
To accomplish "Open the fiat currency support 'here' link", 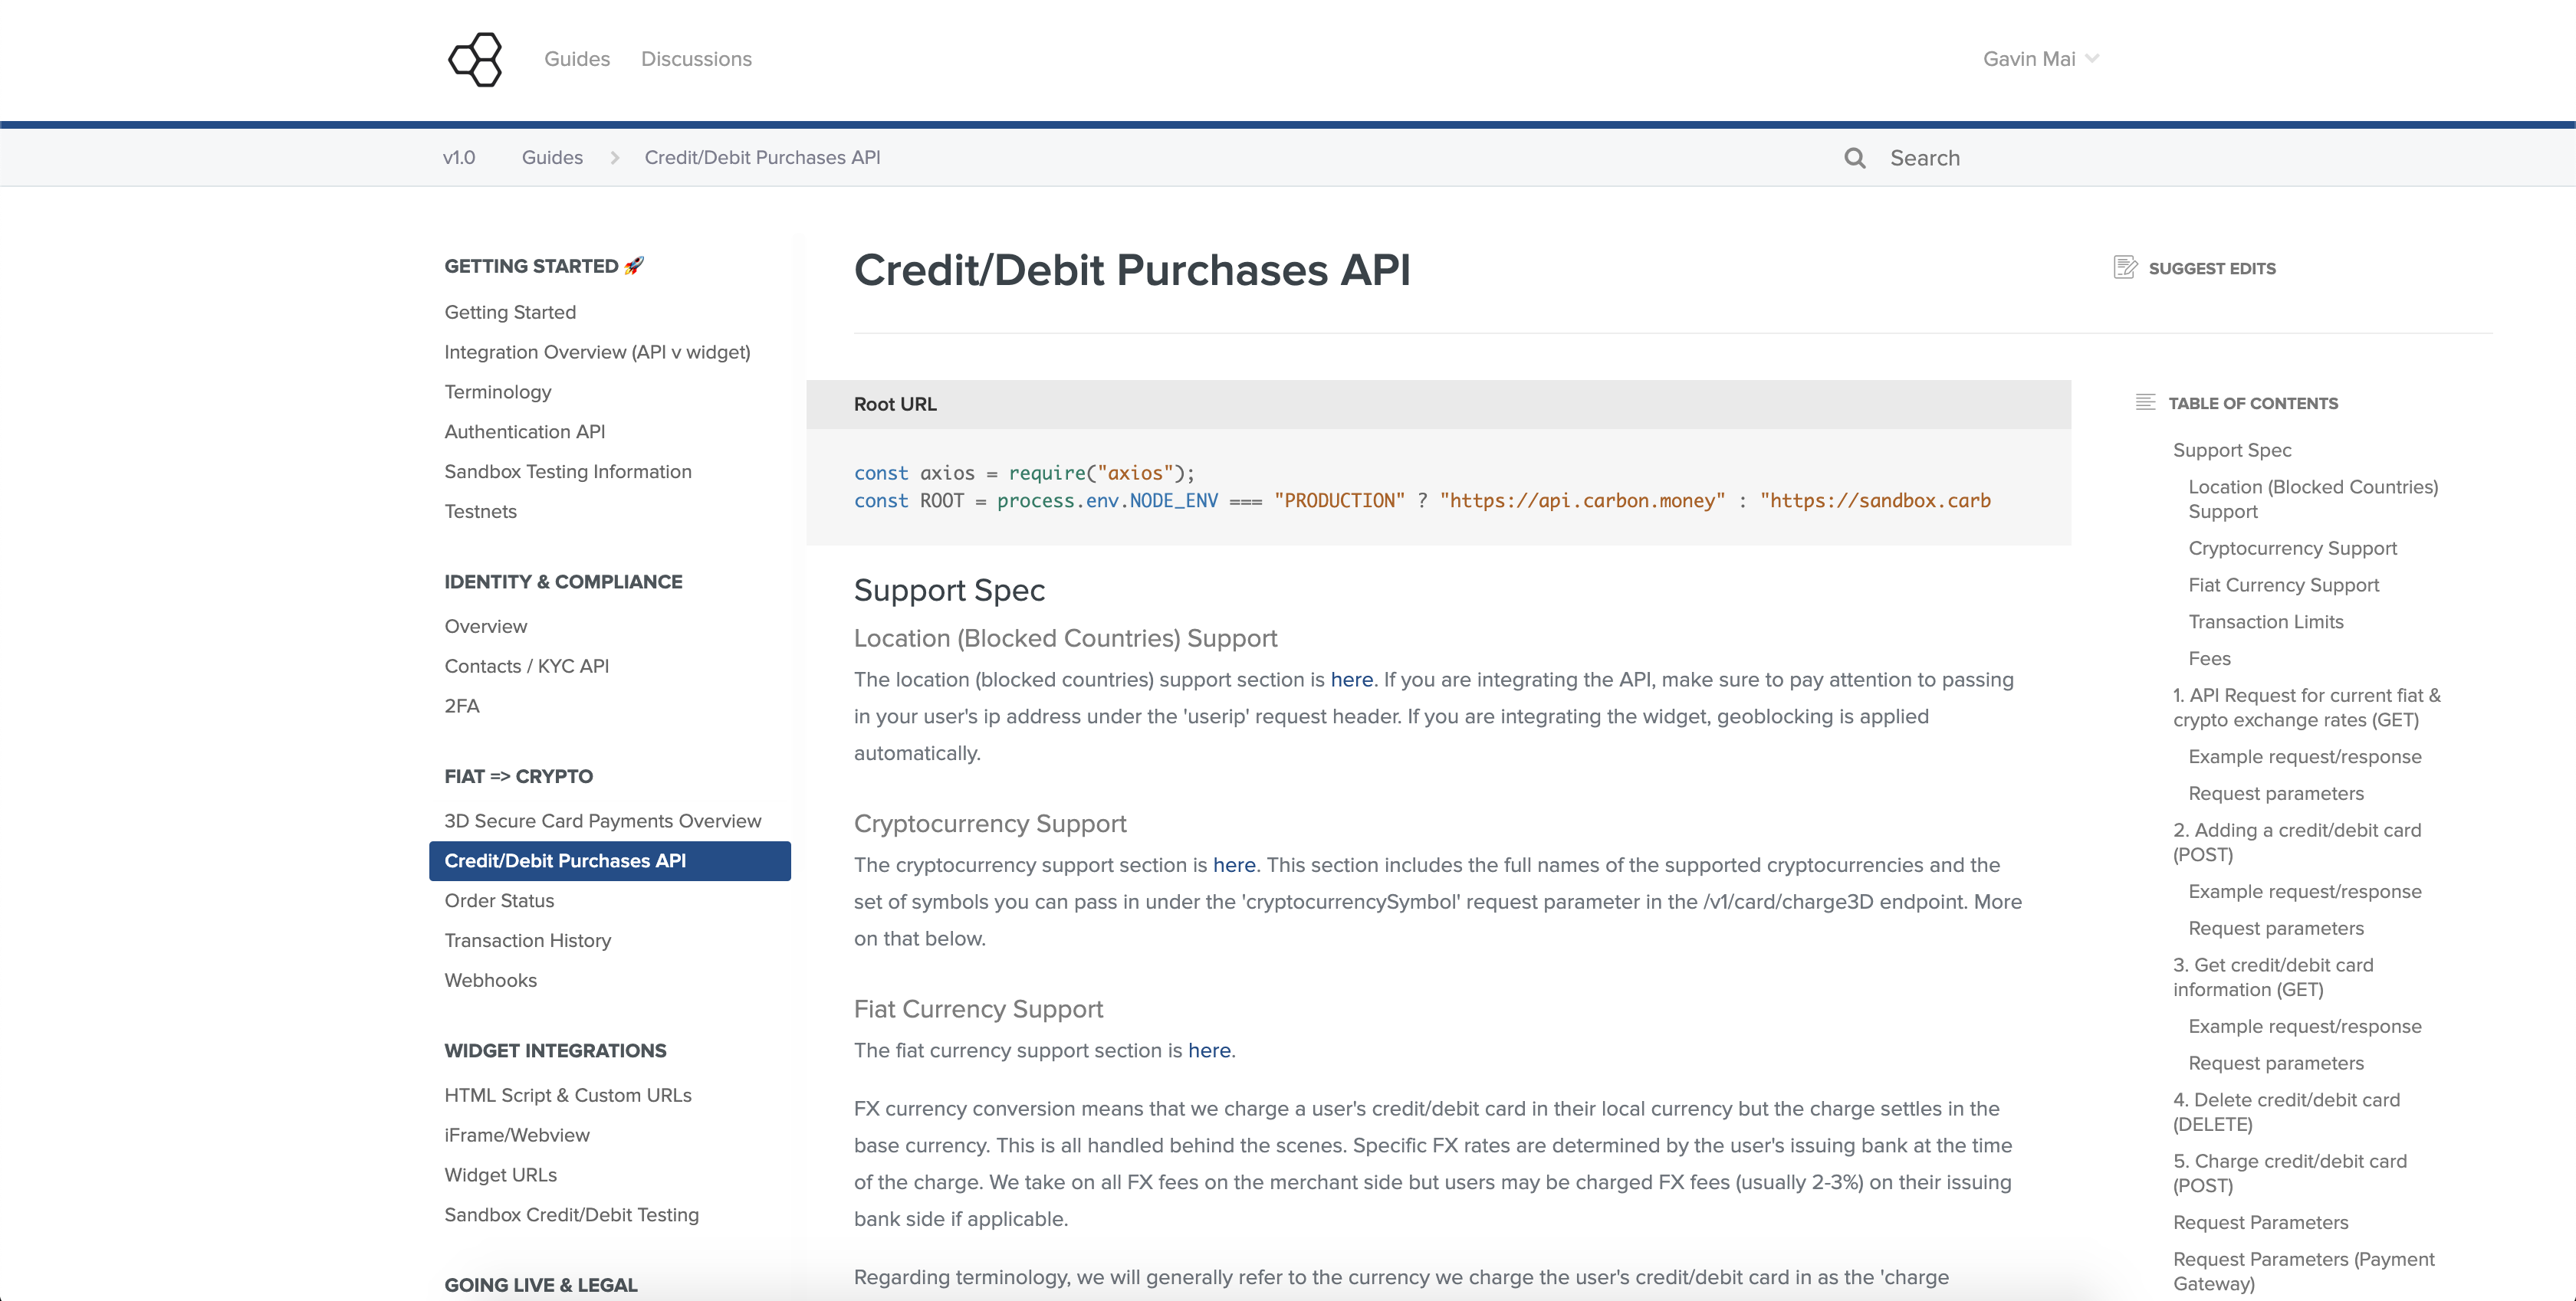I will [x=1209, y=1050].
